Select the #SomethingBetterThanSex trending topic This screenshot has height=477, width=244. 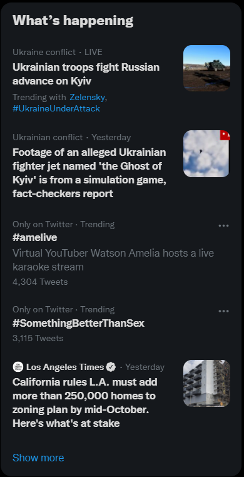(x=78, y=323)
